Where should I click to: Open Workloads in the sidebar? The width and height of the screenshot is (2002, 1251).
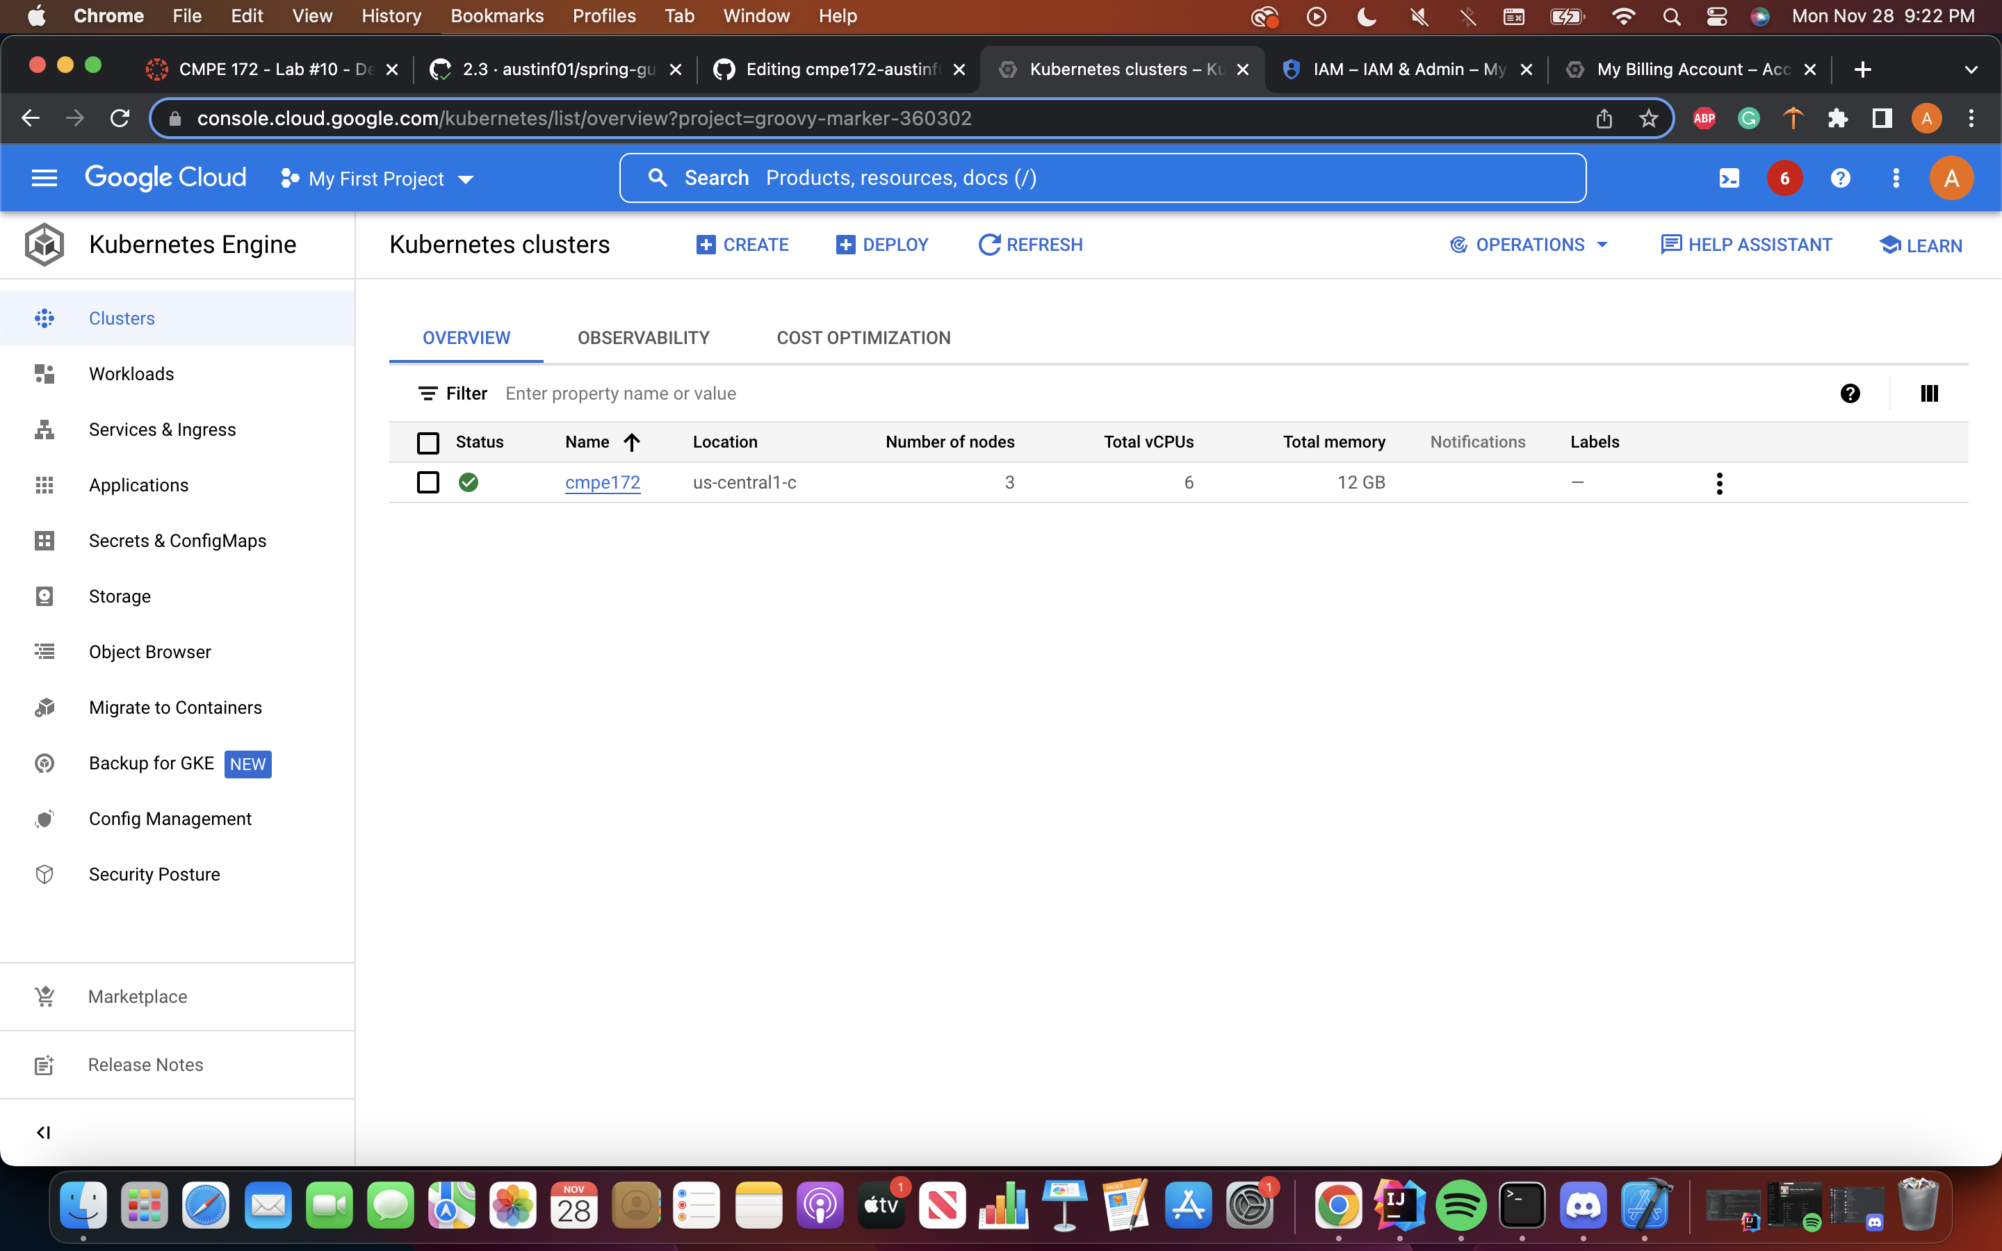[177, 374]
